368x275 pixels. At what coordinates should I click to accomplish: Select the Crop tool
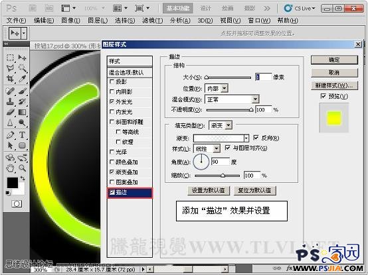[10, 79]
